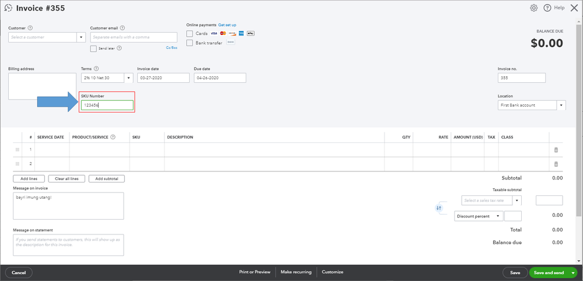583x281 pixels.
Task: Close the invoice with the X icon
Action: (574, 8)
